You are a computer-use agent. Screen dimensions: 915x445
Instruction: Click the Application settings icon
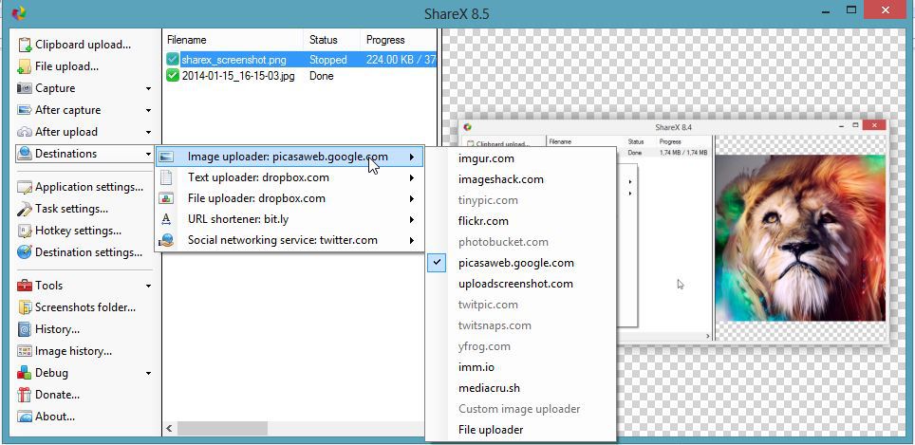[x=25, y=187]
